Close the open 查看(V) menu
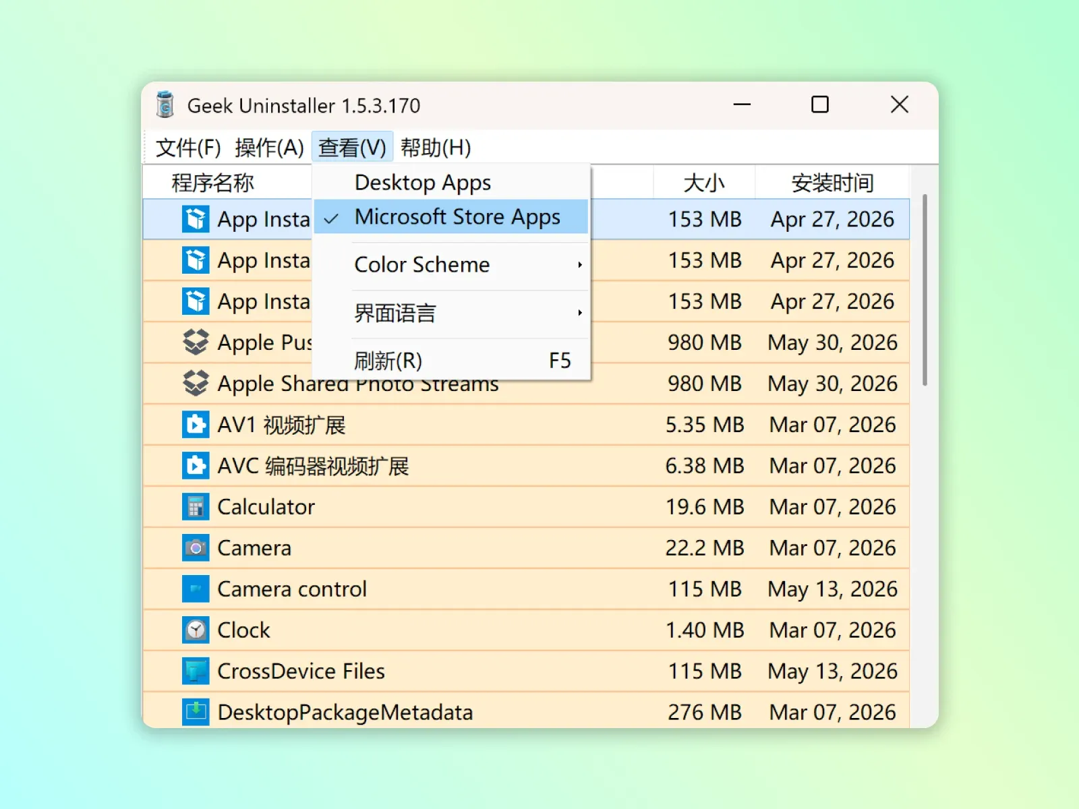This screenshot has height=809, width=1079. coord(352,147)
